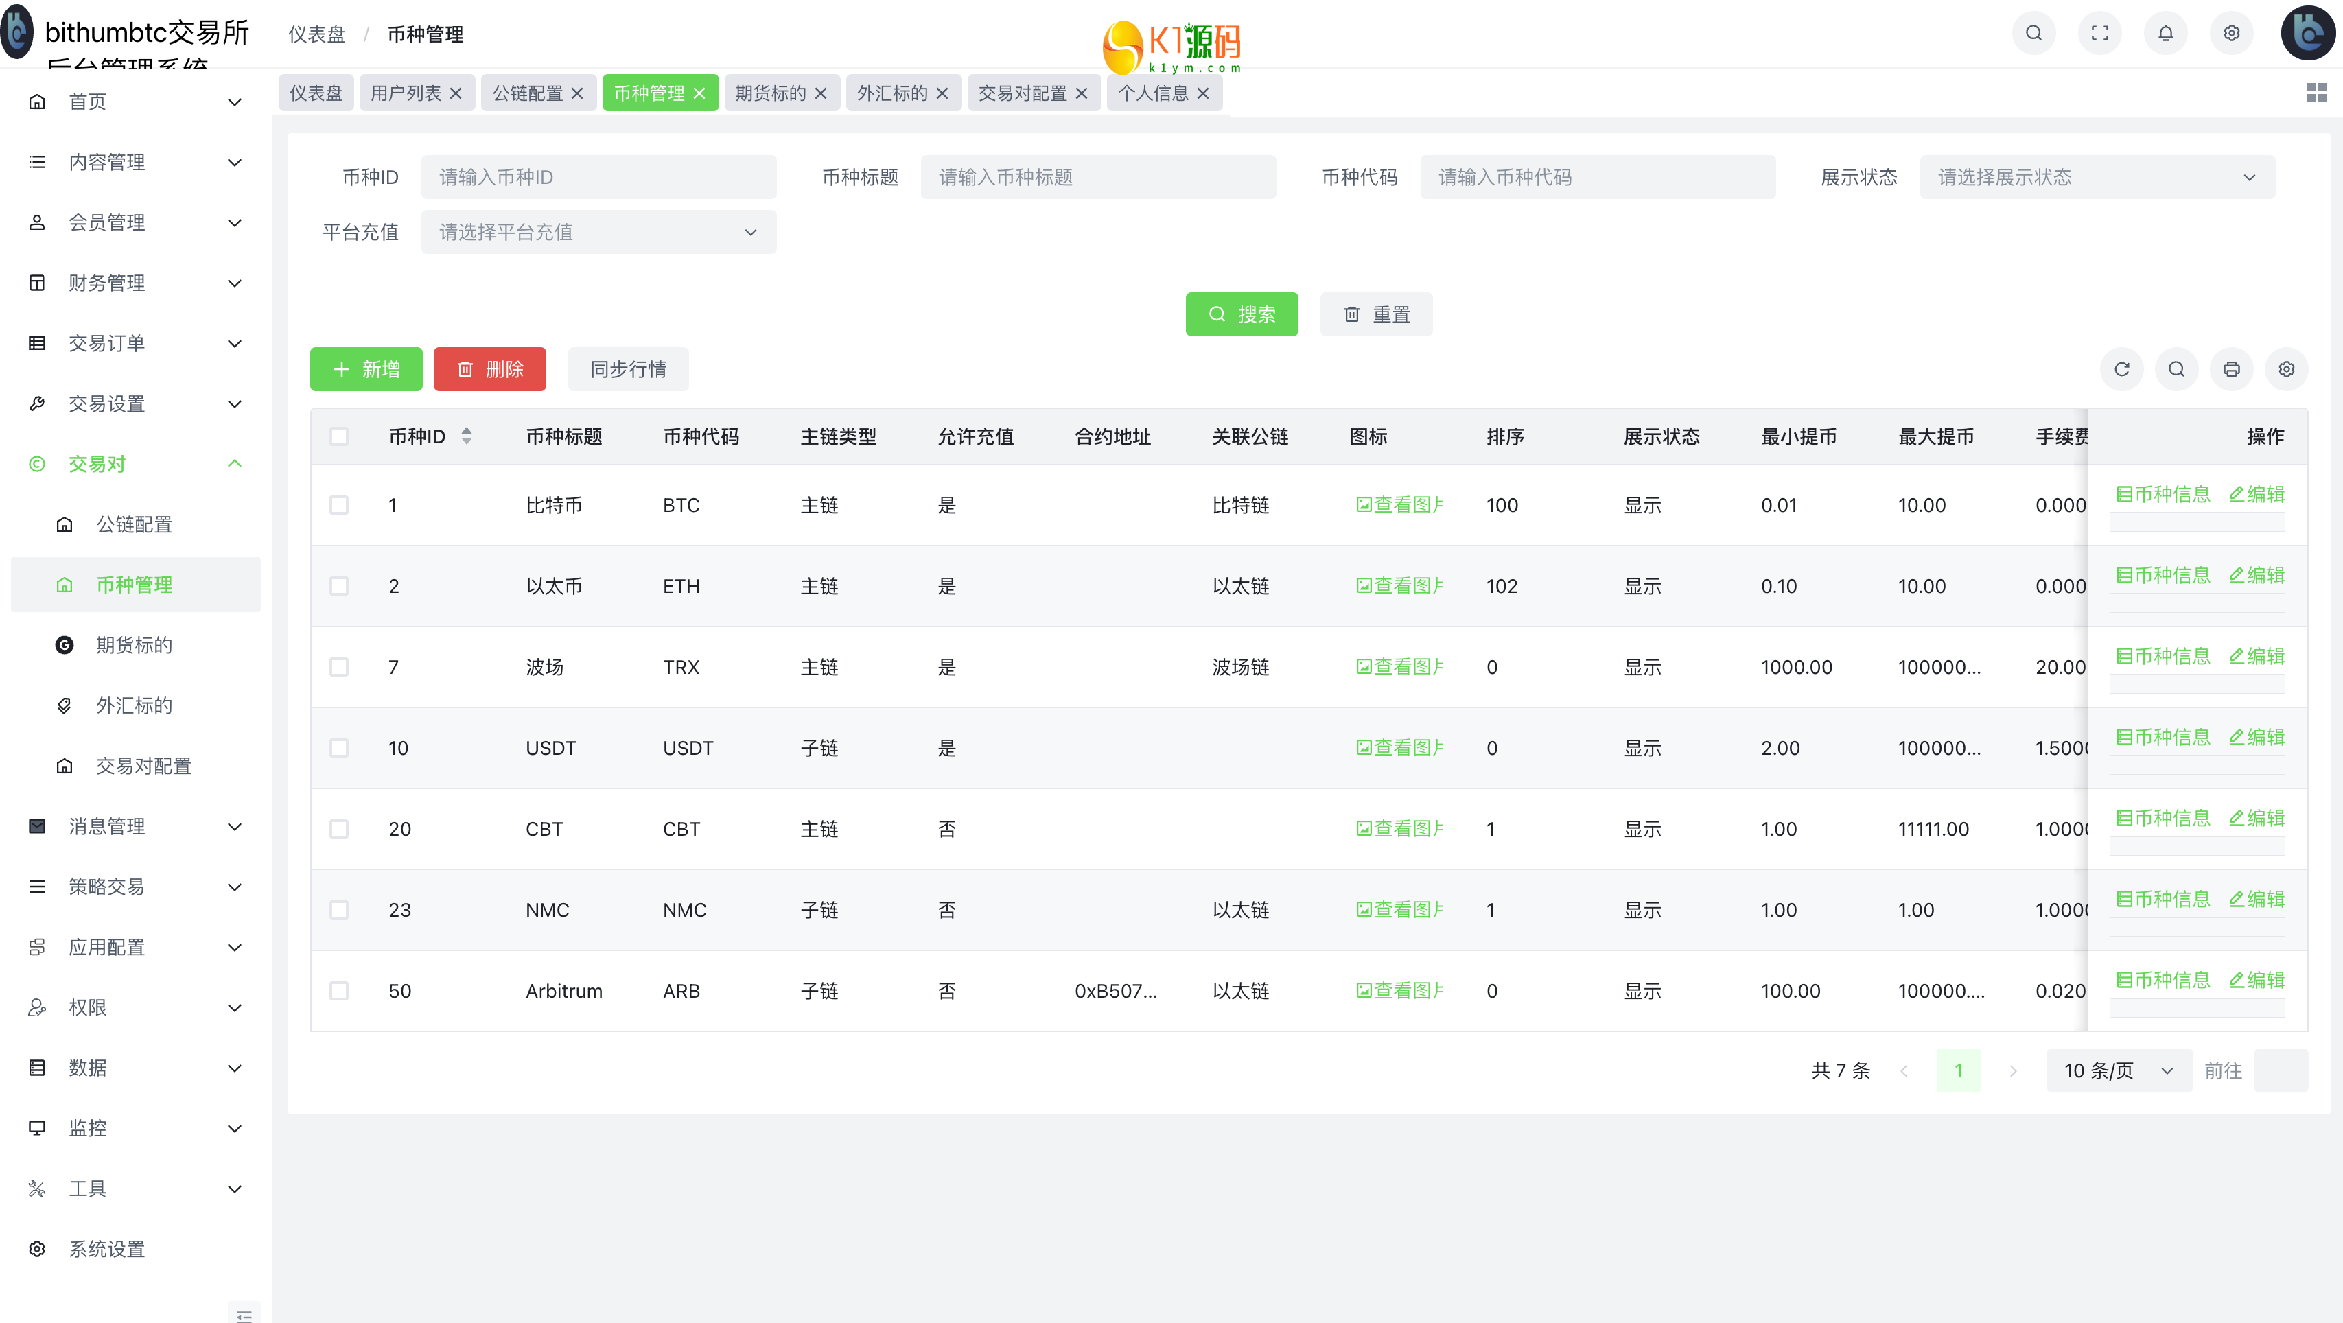Open the notification bell
The height and width of the screenshot is (1323, 2343).
click(2166, 34)
